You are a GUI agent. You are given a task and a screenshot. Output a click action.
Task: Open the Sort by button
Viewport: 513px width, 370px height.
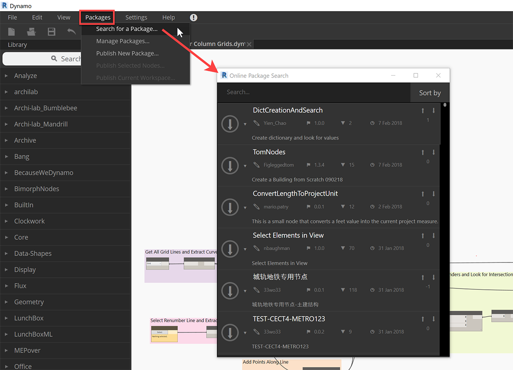click(x=430, y=93)
